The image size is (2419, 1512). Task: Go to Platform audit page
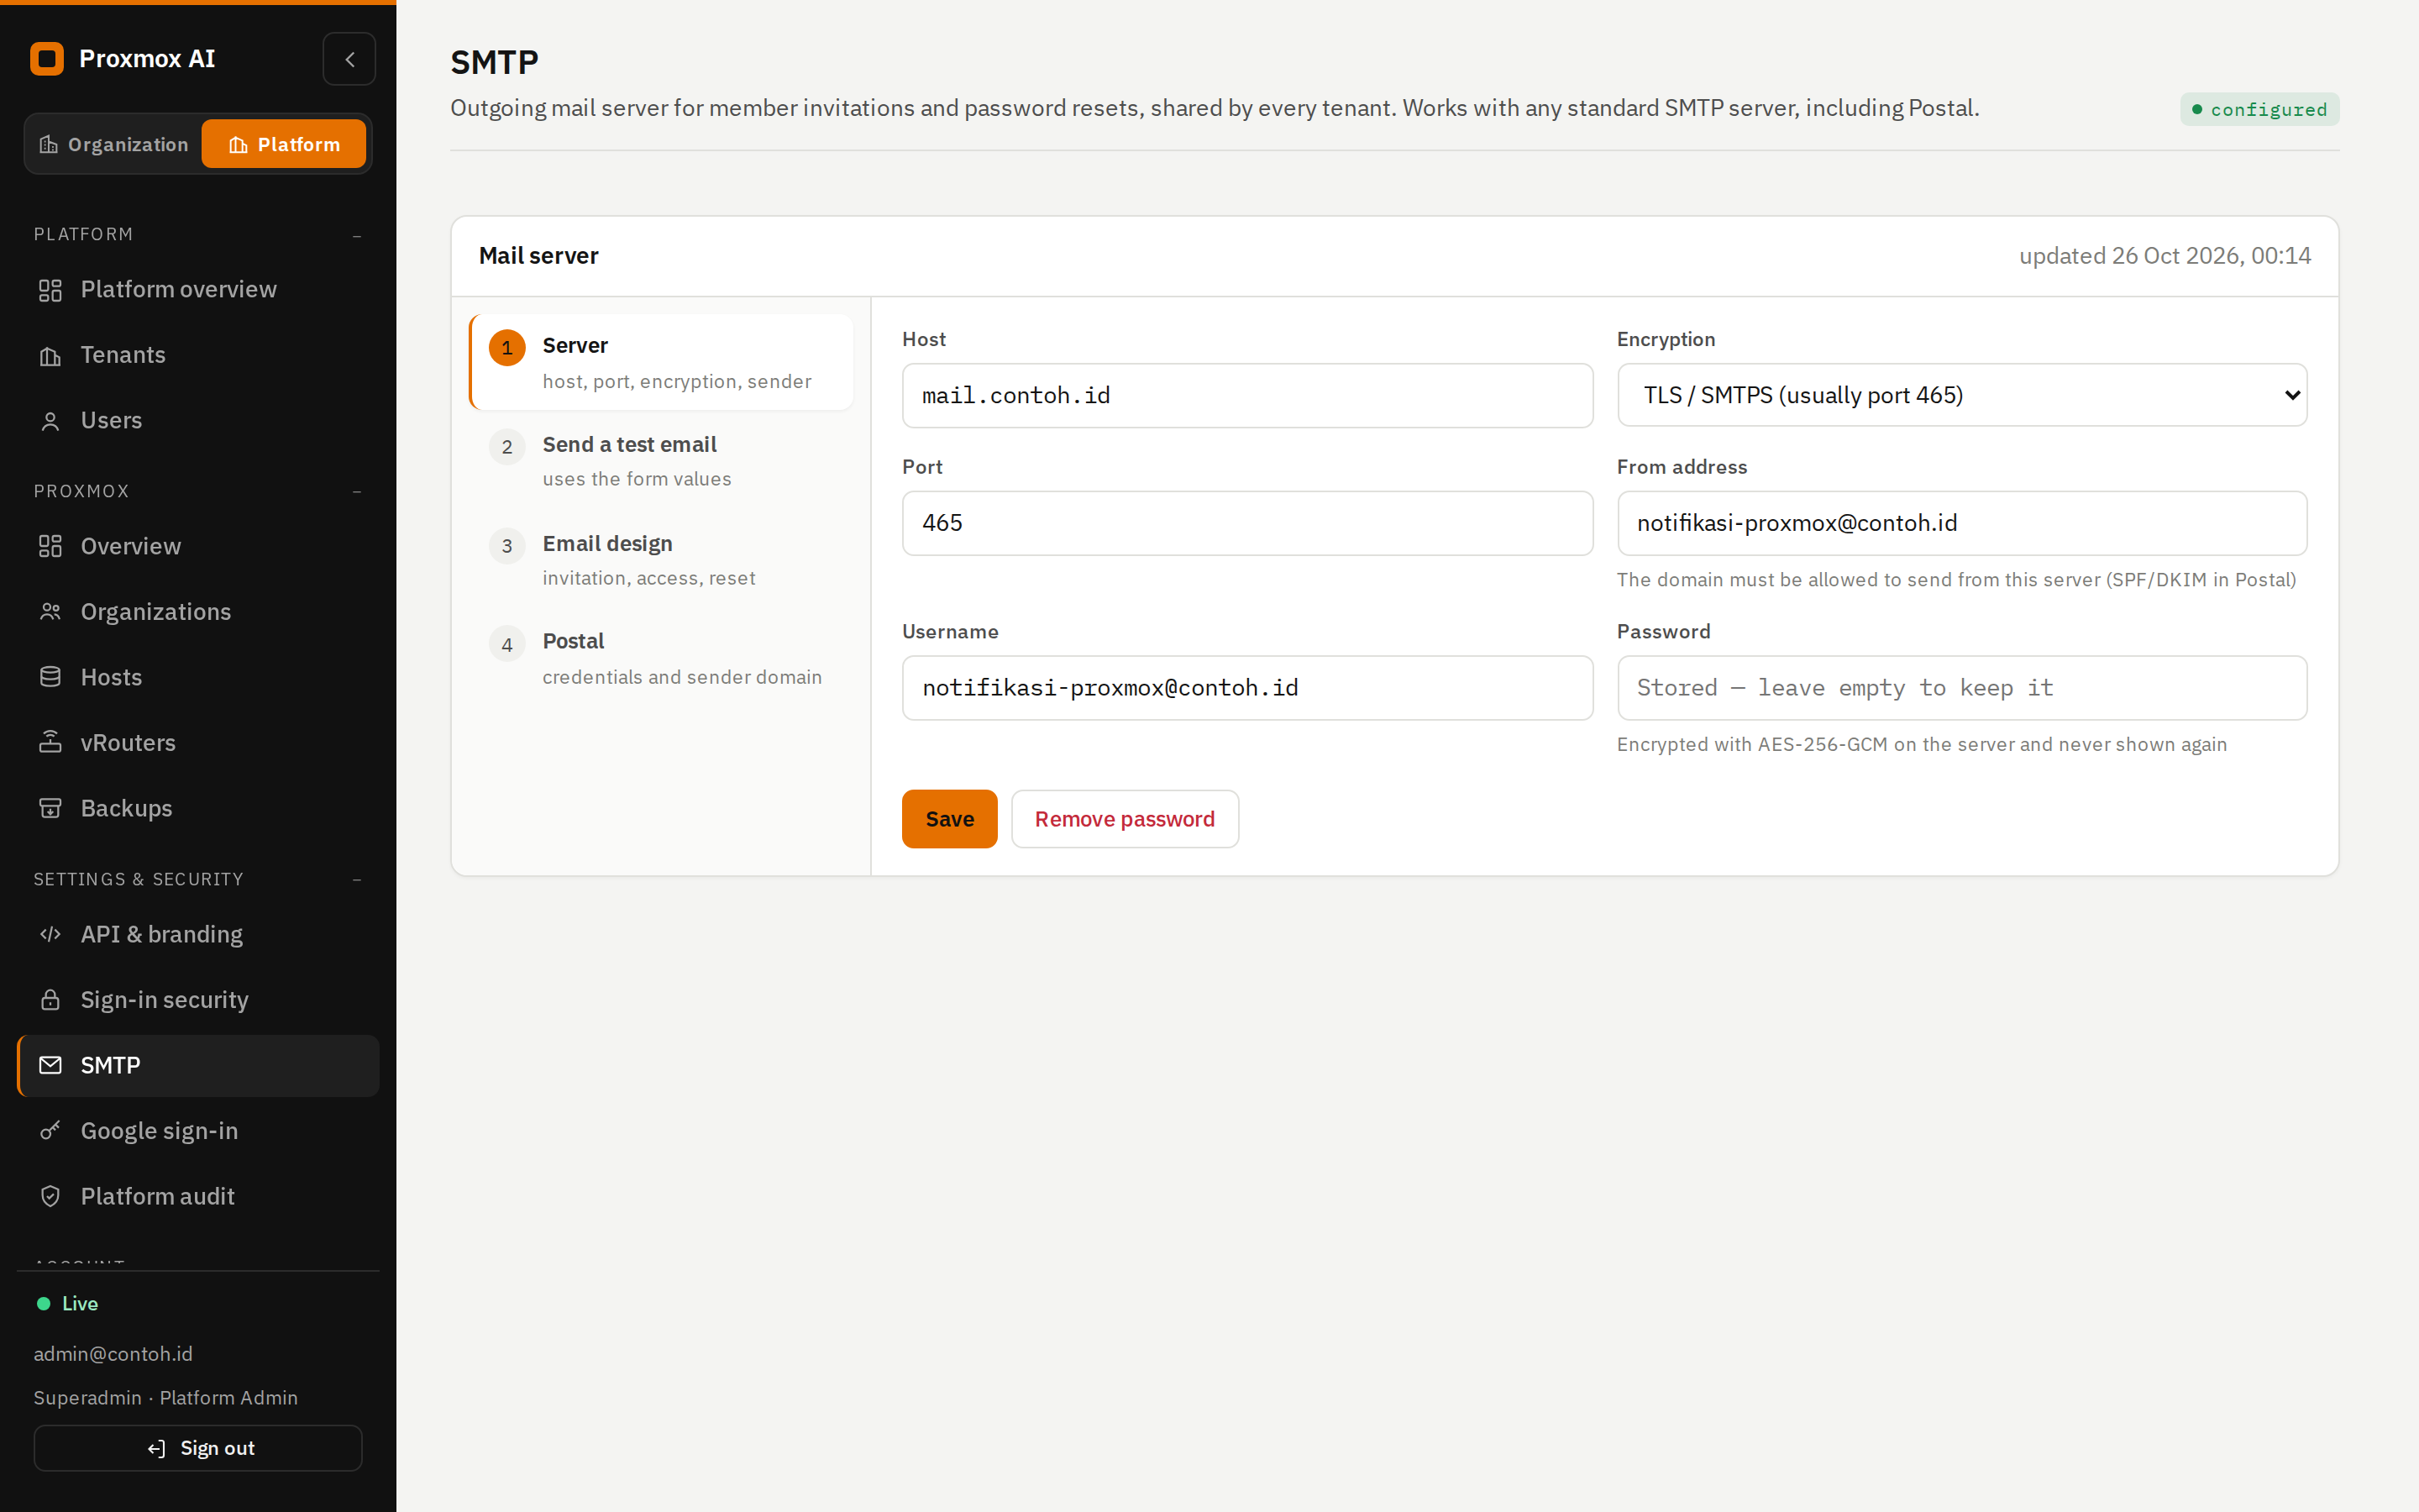tap(198, 1196)
